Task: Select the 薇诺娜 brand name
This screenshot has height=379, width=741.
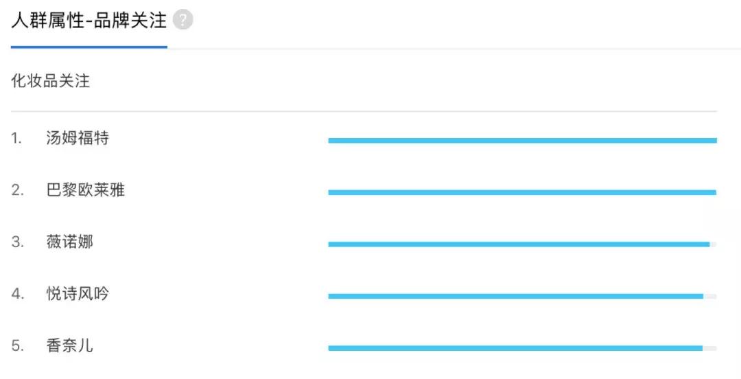Action: point(70,242)
